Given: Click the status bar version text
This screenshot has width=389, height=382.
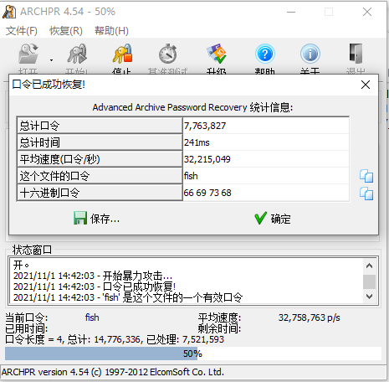Looking at the screenshot, I should click(113, 372).
